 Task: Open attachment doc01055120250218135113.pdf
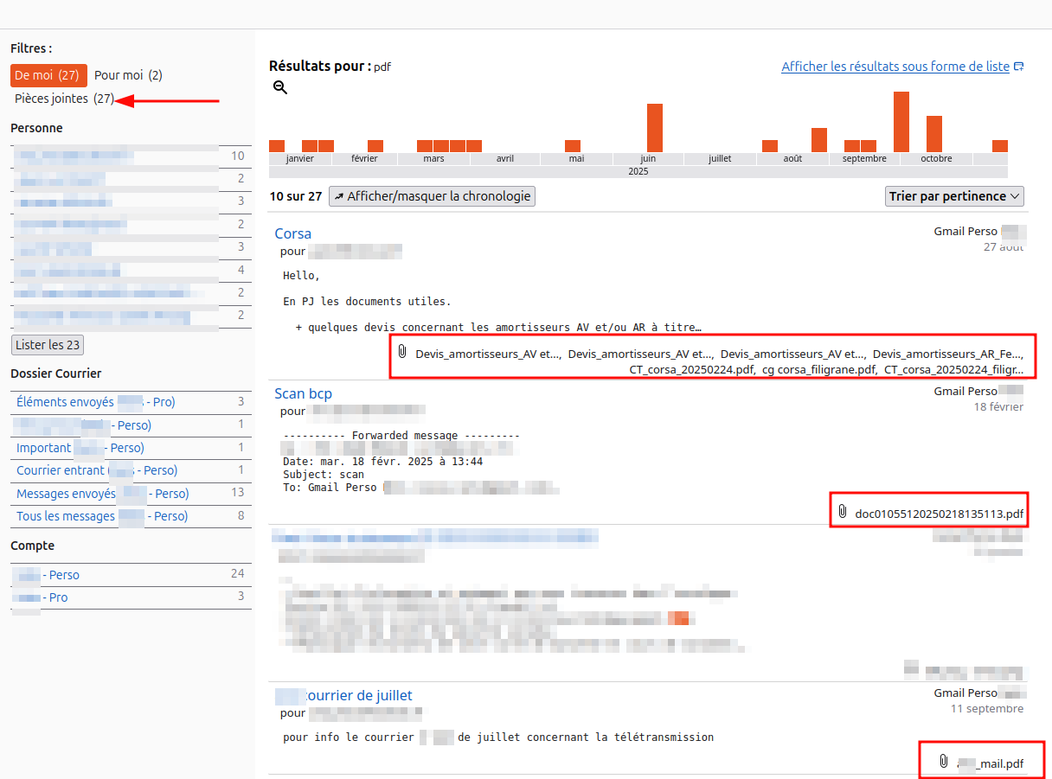(940, 514)
